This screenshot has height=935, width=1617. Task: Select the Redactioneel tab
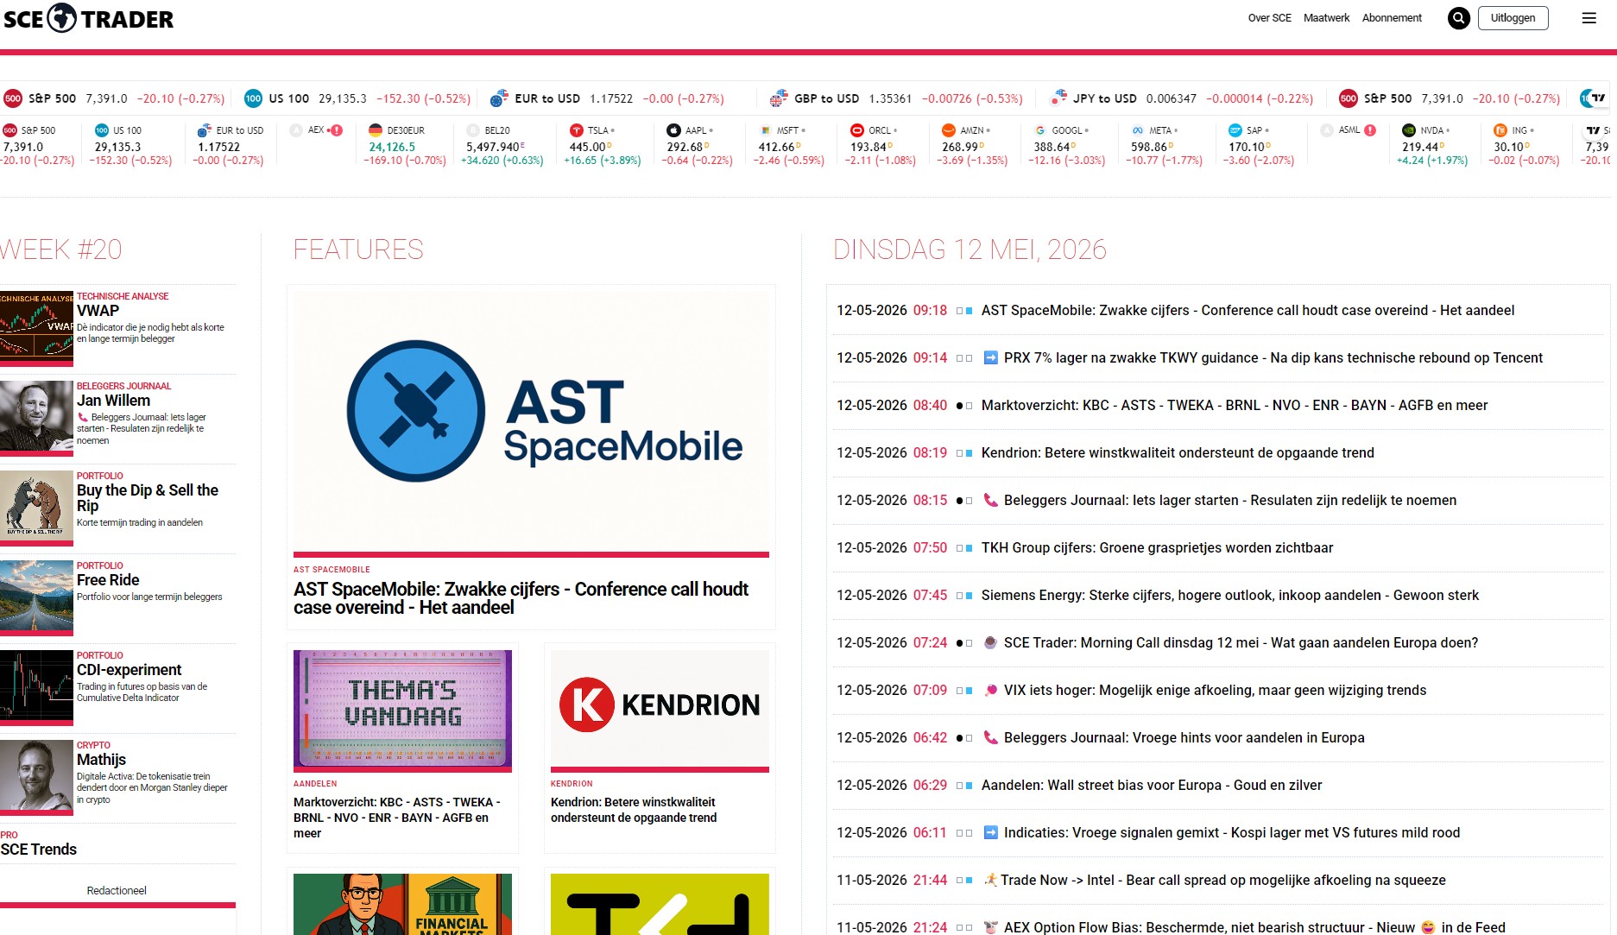[117, 890]
